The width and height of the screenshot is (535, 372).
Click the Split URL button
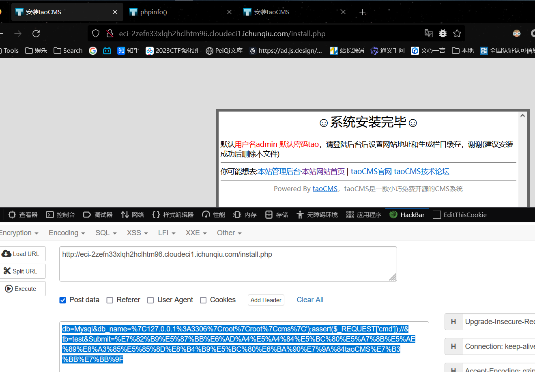coord(23,271)
